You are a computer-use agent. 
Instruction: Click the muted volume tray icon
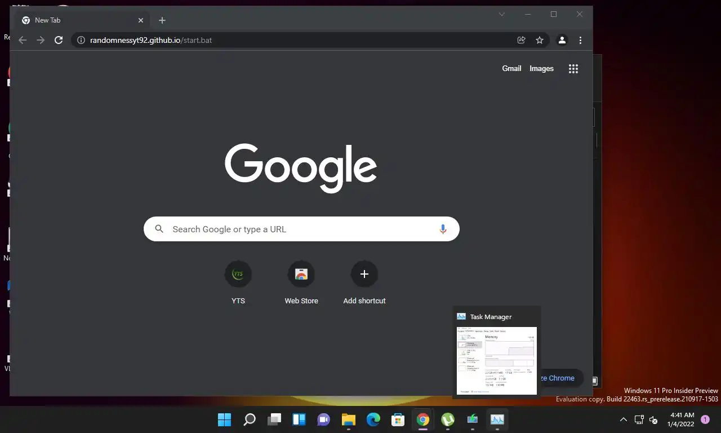653,419
